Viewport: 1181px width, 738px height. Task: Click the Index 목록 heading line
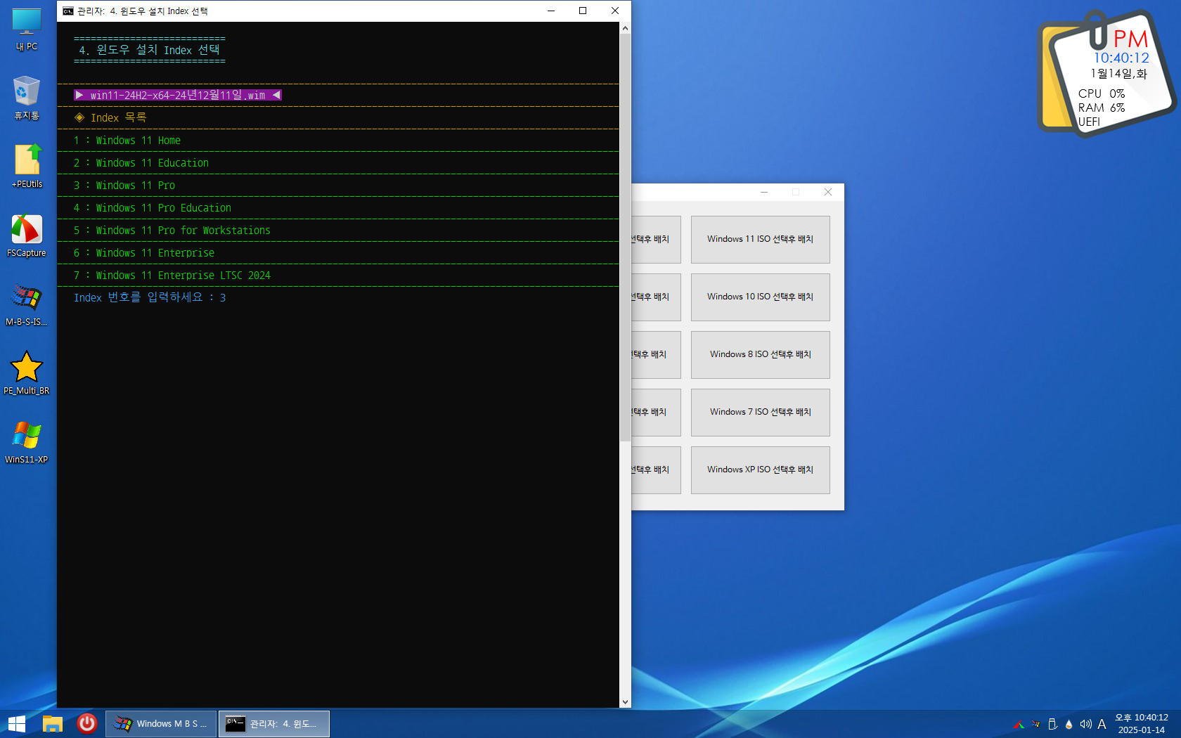click(x=110, y=117)
